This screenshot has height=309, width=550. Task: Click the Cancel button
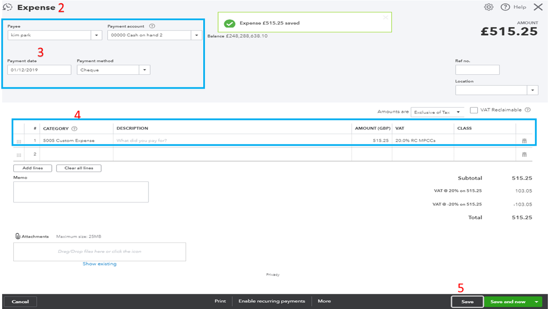click(20, 302)
